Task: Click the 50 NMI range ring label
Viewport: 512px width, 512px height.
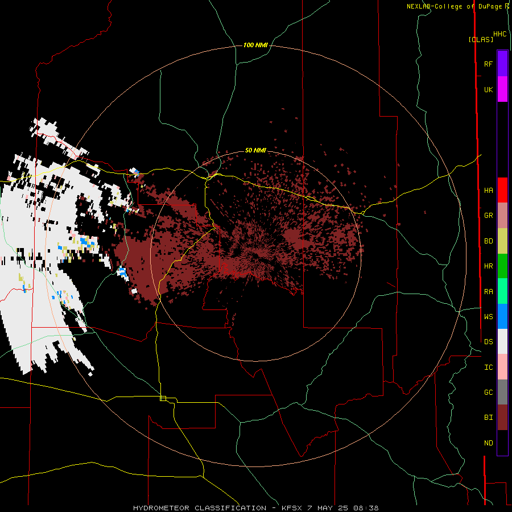Action: click(255, 150)
